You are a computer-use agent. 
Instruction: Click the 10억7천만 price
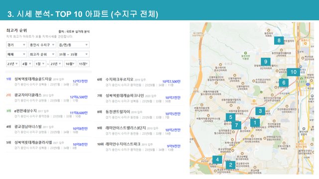pos(173,97)
